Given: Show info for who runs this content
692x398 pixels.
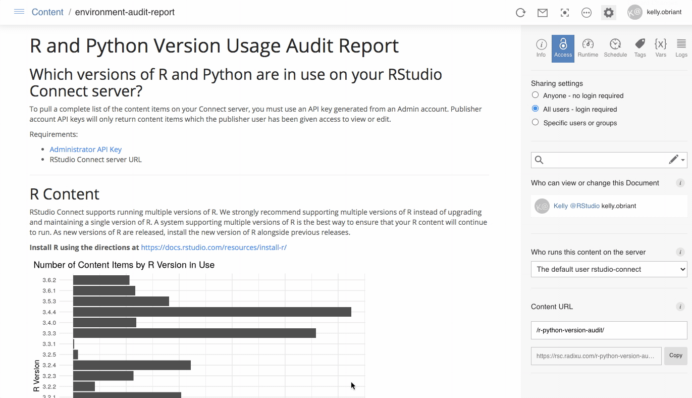Looking at the screenshot, I should point(680,252).
